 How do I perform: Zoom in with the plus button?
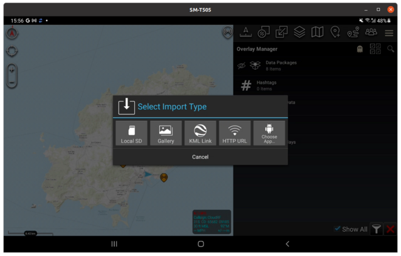coord(12,70)
